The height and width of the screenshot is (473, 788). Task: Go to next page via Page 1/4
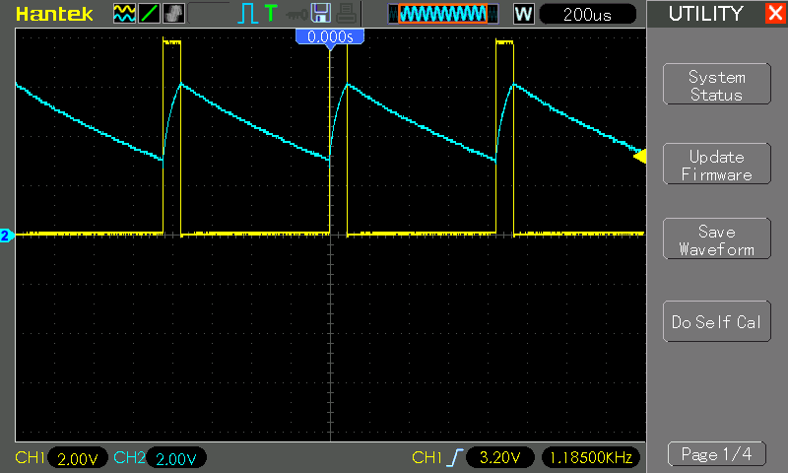pos(717,454)
